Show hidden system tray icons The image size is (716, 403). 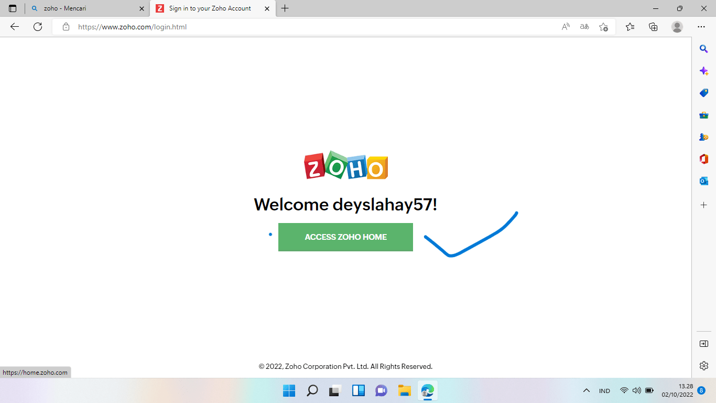(x=587, y=390)
